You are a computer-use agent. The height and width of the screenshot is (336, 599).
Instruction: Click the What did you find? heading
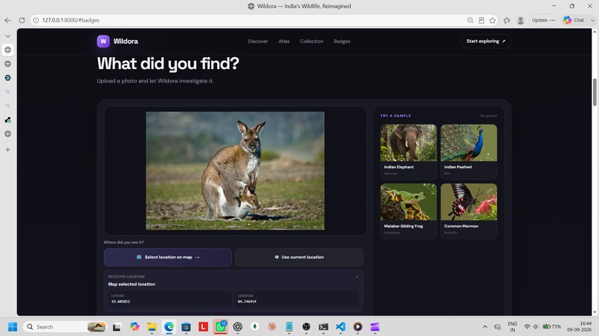(168, 63)
